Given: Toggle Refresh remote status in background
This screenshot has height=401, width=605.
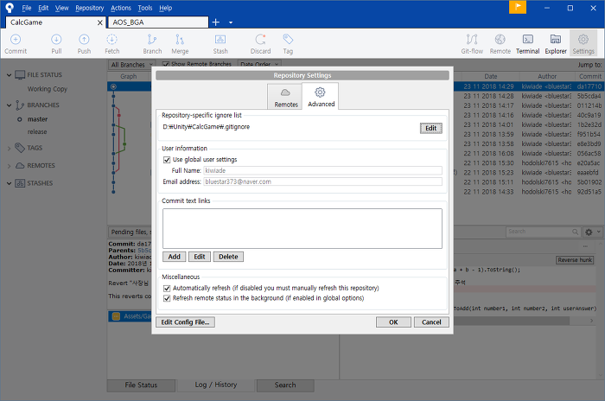Looking at the screenshot, I should [167, 298].
